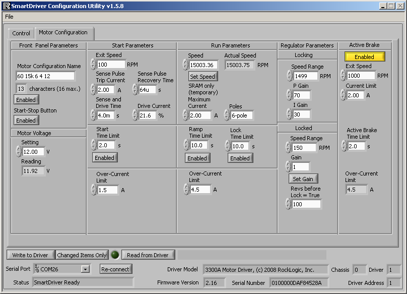Open the File menu

[x=9, y=17]
